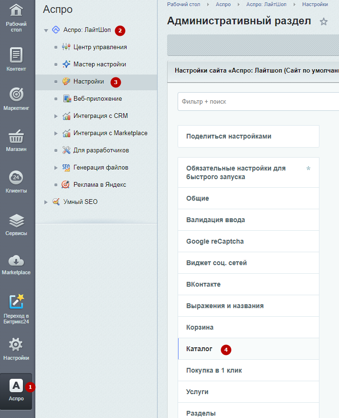Click the Реклама в Яндекс target icon
The width and height of the screenshot is (339, 418).
coord(65,184)
